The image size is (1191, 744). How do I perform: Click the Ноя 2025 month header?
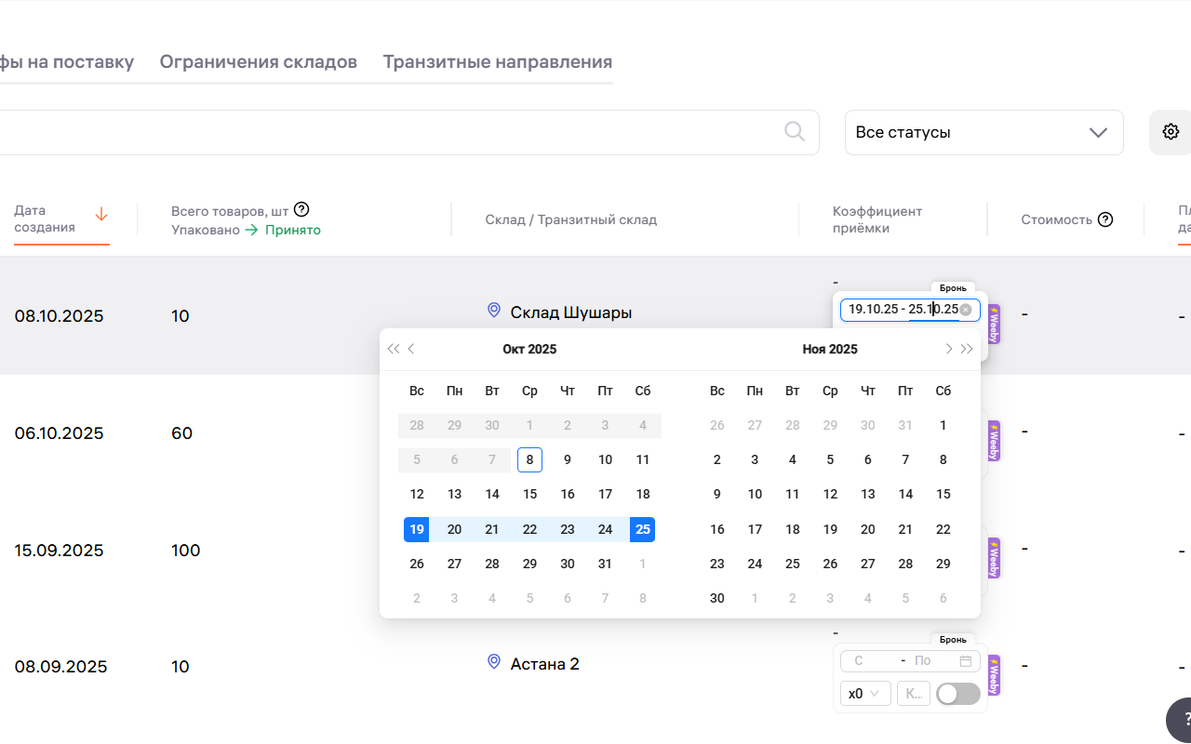click(x=830, y=350)
